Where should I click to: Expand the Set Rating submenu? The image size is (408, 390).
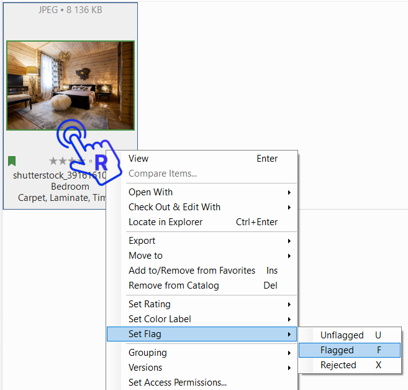[x=150, y=304]
